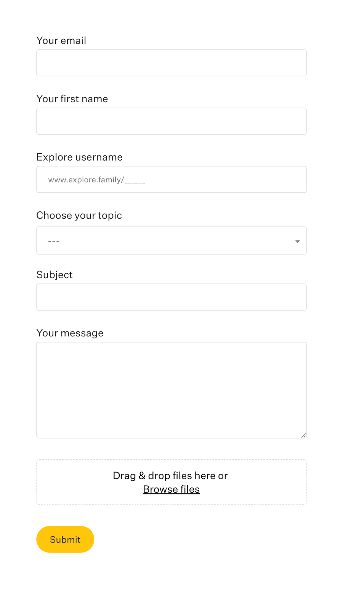The image size is (343, 589).
Task: Focus the 'Your first name' input
Action: point(171,121)
